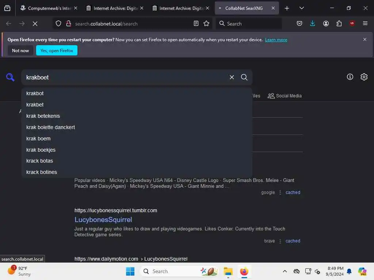Choose suggestion krak boekjes
The height and width of the screenshot is (280, 374).
pyautogui.click(x=137, y=150)
